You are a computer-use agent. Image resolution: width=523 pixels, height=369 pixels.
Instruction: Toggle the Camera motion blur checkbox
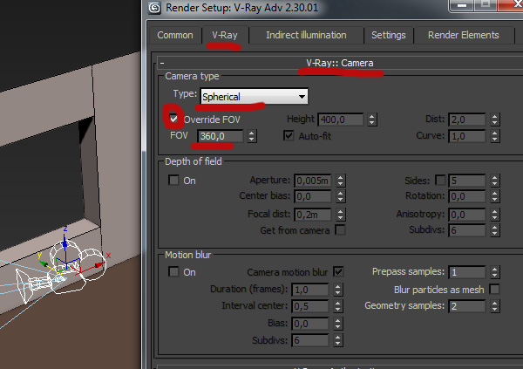point(338,271)
